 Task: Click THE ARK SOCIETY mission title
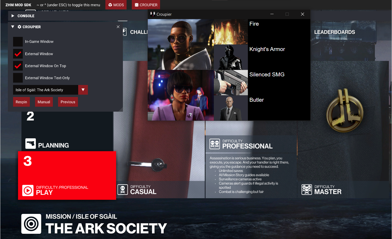106,228
